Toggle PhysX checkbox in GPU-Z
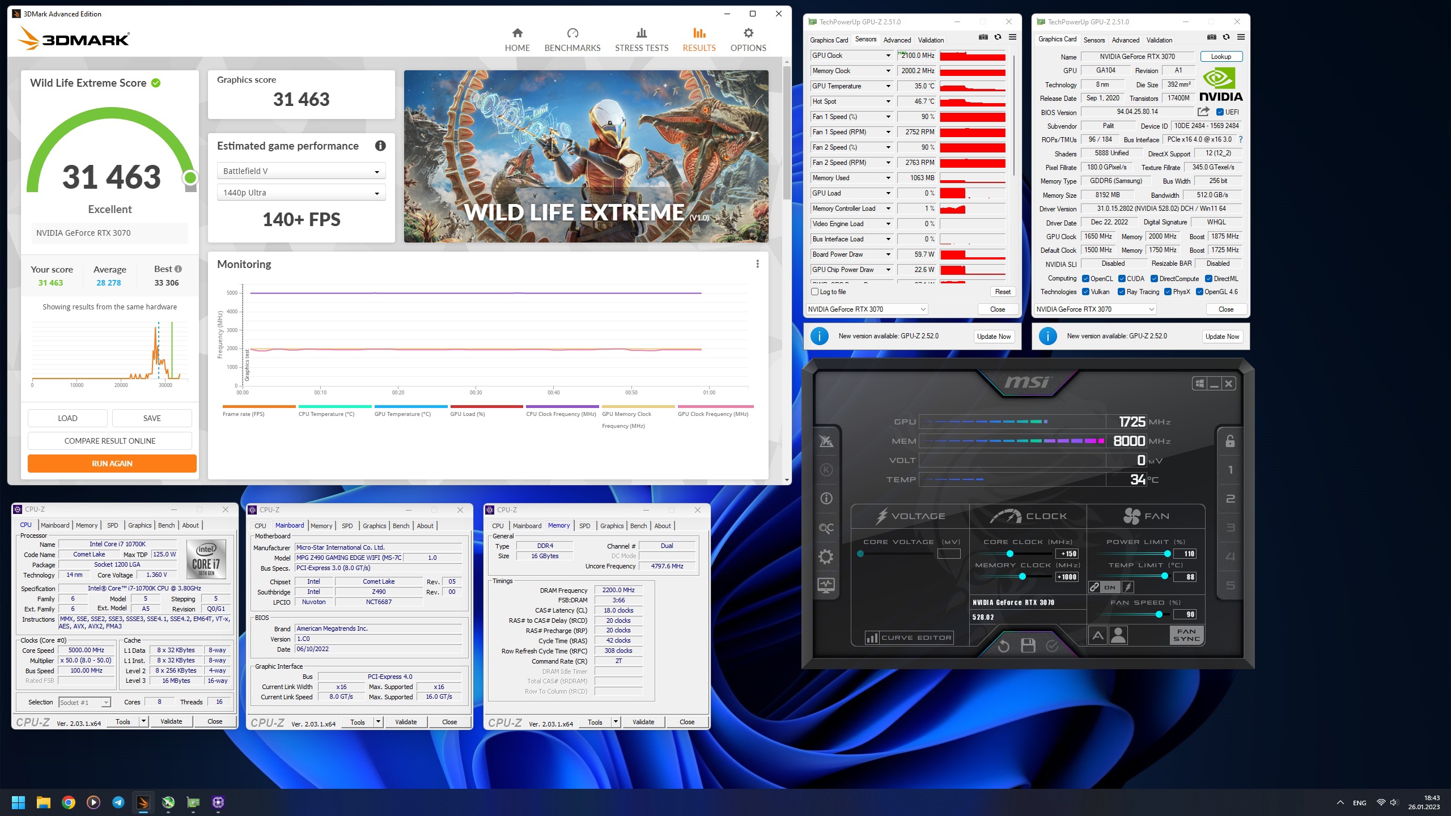Viewport: 1451px width, 816px height. 1168,292
